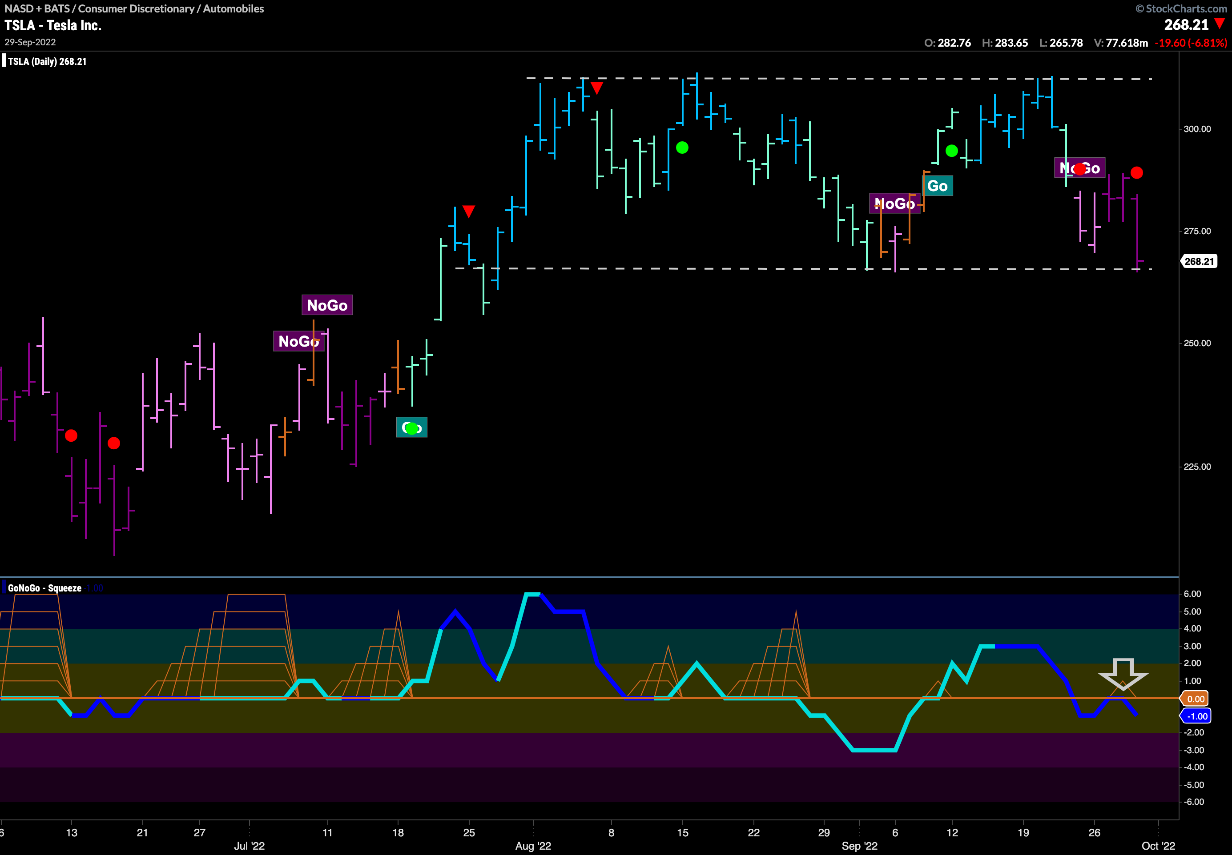Click the volume value V: 77.618m
Image resolution: width=1232 pixels, height=855 pixels.
click(1121, 43)
